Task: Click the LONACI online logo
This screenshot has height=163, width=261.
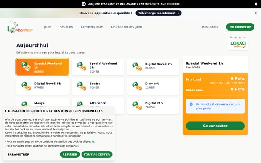Action: pyautogui.click(x=238, y=44)
